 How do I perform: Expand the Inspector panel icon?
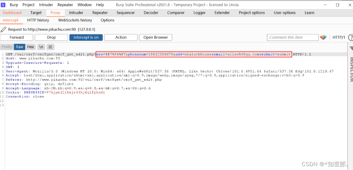click(351, 48)
